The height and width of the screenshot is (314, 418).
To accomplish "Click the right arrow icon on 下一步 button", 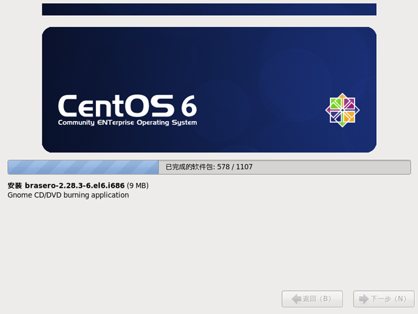I will pyautogui.click(x=363, y=299).
